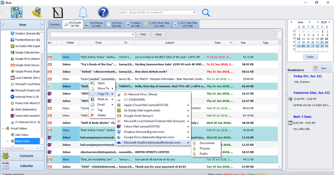Click the Today button under the calendar

pos(310,57)
